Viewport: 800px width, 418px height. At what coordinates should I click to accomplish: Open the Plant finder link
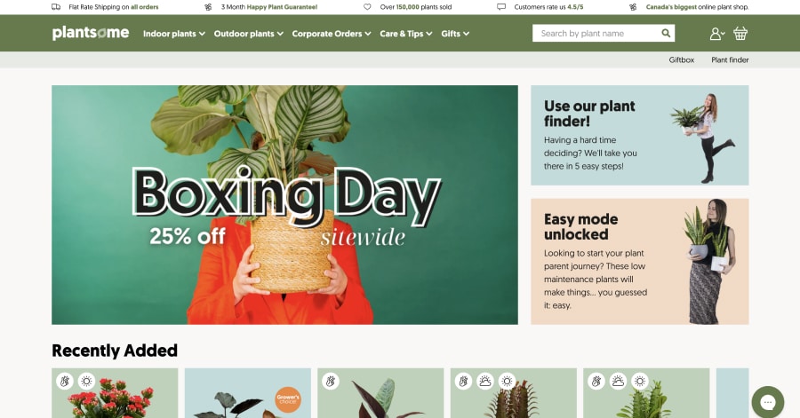click(730, 60)
